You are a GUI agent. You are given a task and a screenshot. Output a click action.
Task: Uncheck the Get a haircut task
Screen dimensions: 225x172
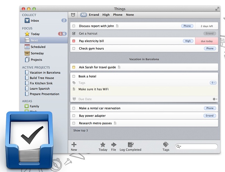(x=74, y=33)
